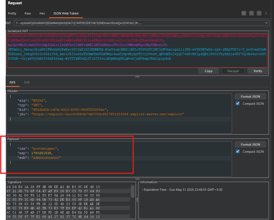Click the Expiration Time entry in Information
Screen dimensions: 274x220
[x=183, y=190]
